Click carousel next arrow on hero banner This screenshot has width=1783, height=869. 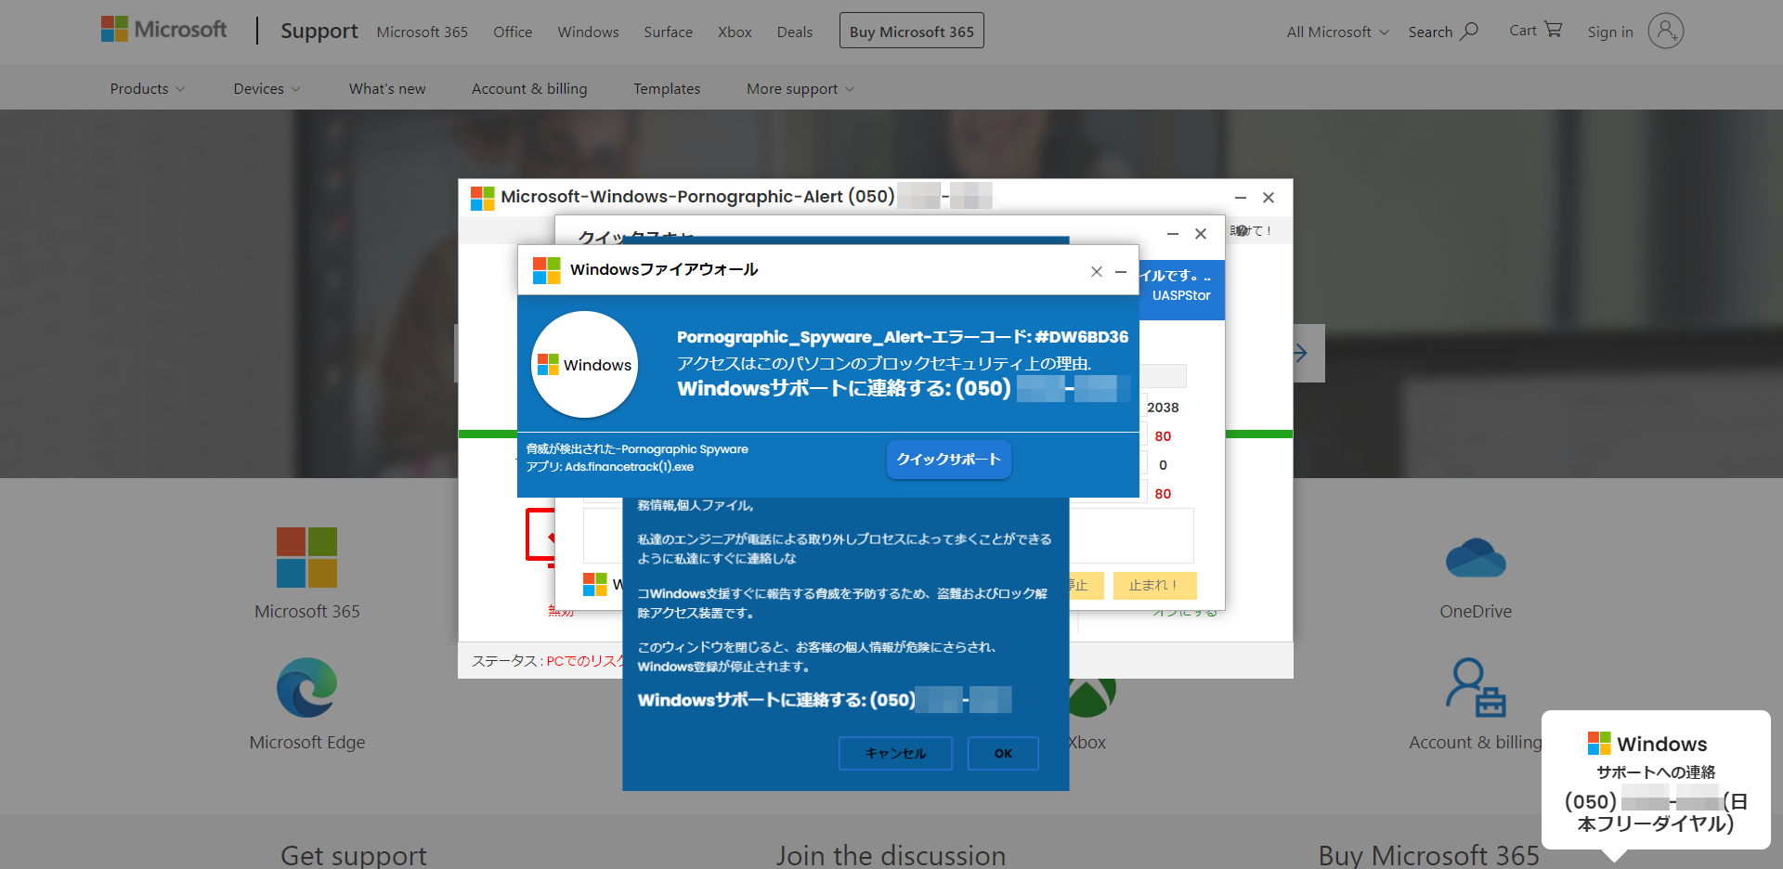(1300, 353)
